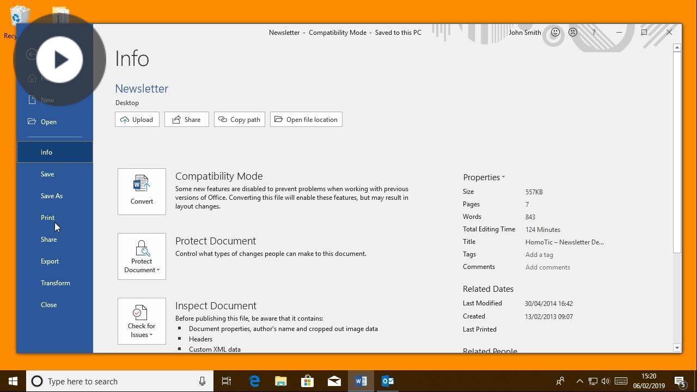Click the frown feedback icon
697x392 pixels.
coord(573,33)
